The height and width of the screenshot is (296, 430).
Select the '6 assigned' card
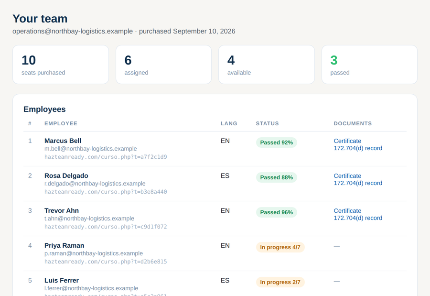163,65
